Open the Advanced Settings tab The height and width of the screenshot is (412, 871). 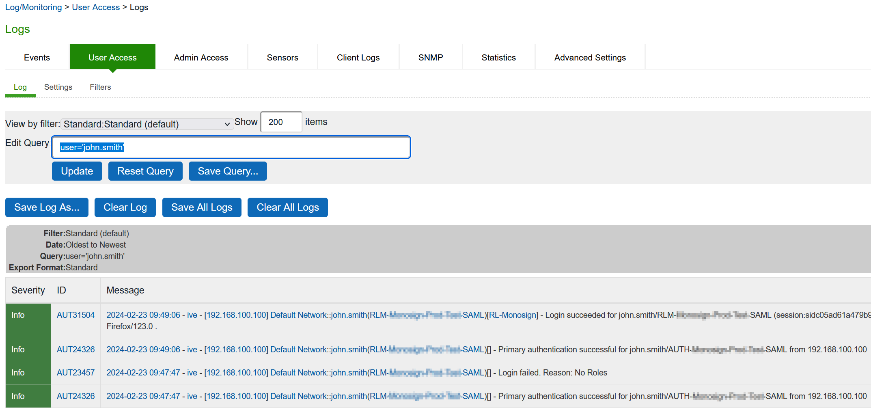(590, 58)
